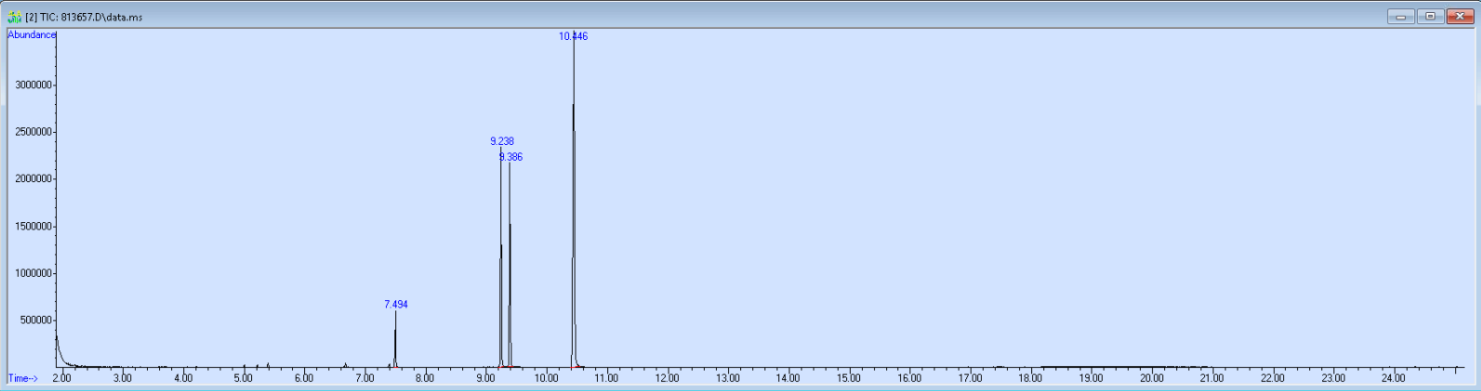This screenshot has width=1481, height=391.
Task: Click the 500000 abundance tick label
Action: tap(35, 320)
